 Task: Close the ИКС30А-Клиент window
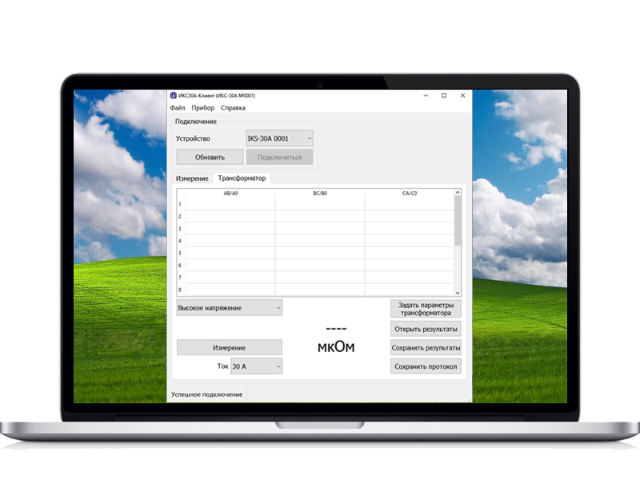point(462,95)
